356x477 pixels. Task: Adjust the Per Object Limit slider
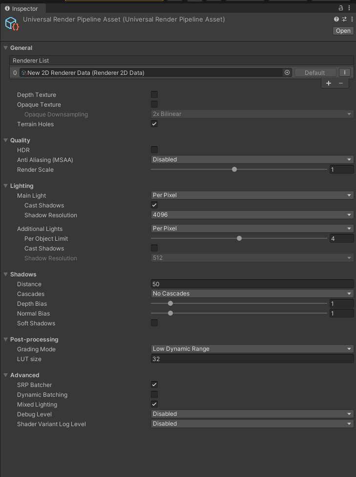(239, 238)
